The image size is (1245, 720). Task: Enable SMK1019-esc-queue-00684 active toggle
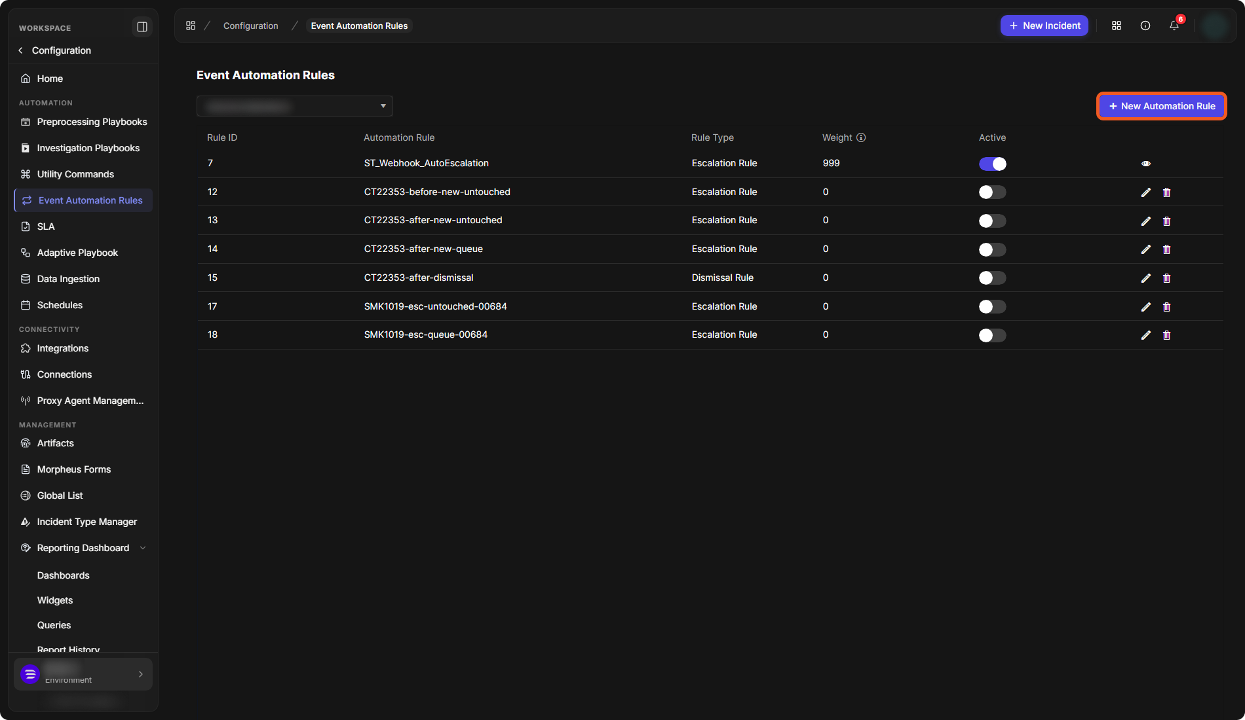coord(993,335)
